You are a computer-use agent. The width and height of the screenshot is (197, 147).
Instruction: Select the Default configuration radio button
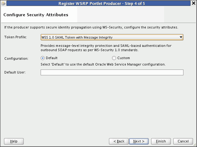point(43,58)
